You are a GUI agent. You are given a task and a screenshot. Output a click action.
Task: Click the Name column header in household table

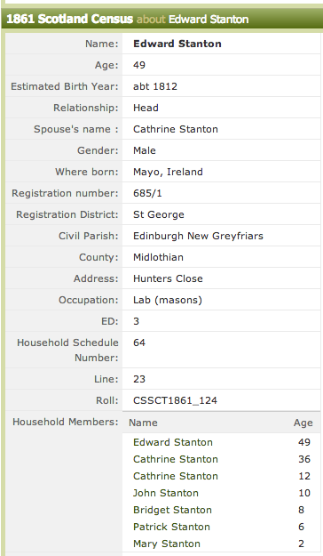click(143, 423)
